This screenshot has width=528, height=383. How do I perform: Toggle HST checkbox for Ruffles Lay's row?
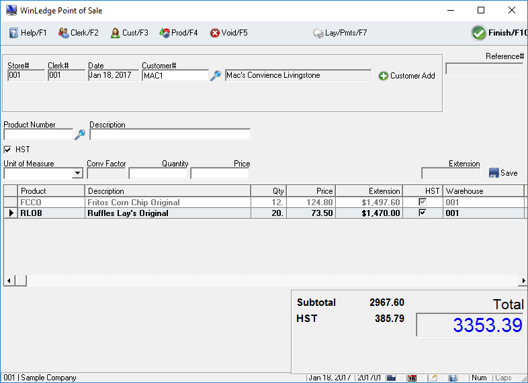click(x=423, y=213)
